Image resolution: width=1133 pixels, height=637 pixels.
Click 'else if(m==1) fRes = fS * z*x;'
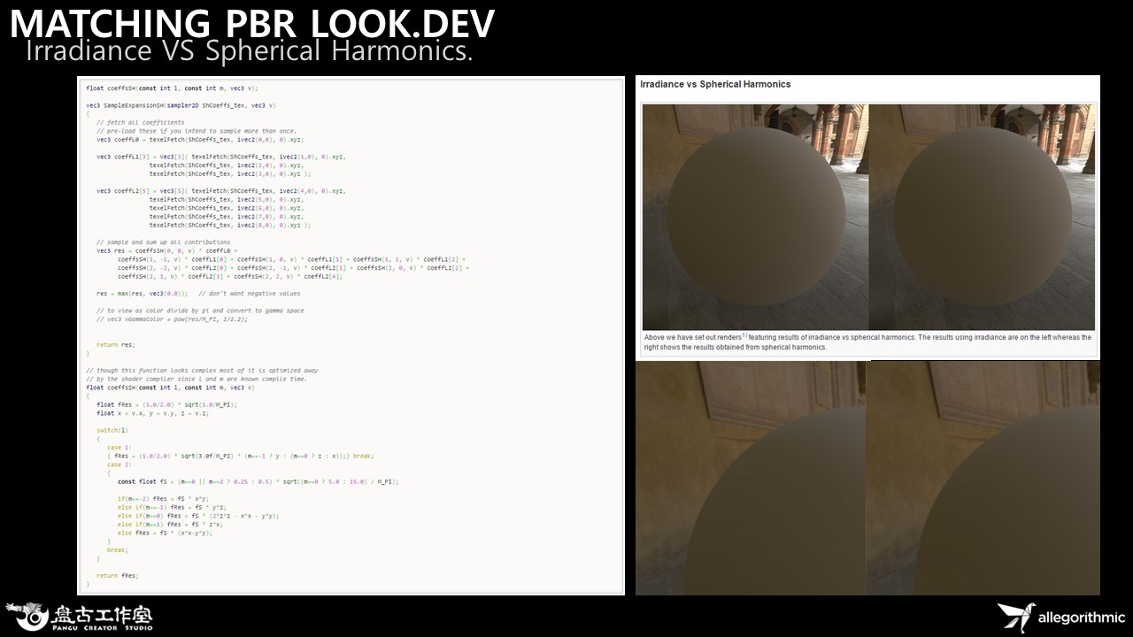169,525
